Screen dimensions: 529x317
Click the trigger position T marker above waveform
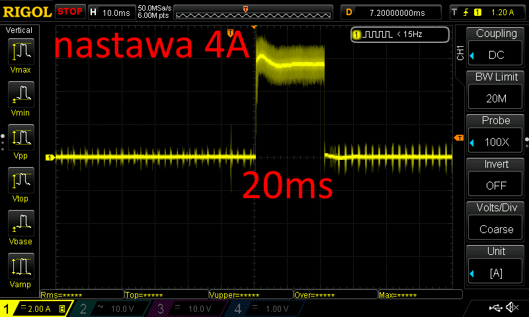point(230,32)
